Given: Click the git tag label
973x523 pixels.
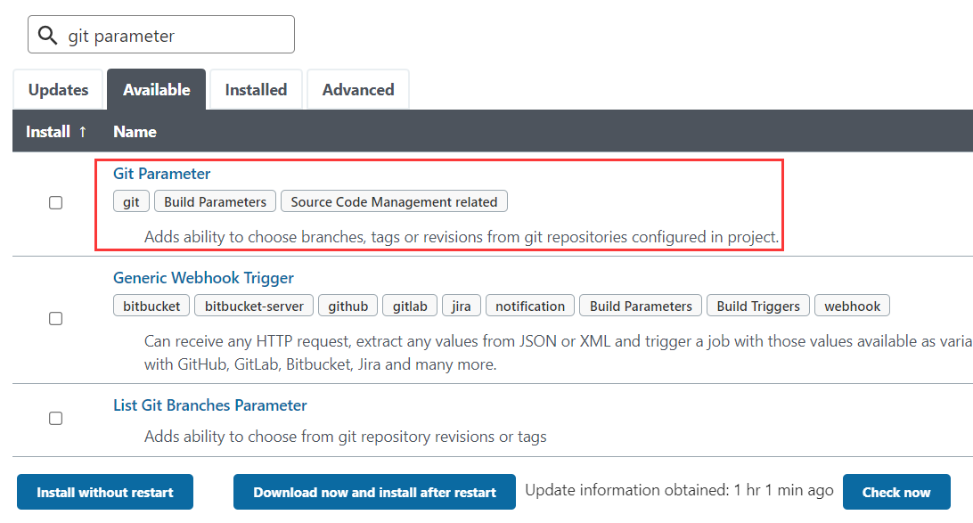Looking at the screenshot, I should coord(131,201).
